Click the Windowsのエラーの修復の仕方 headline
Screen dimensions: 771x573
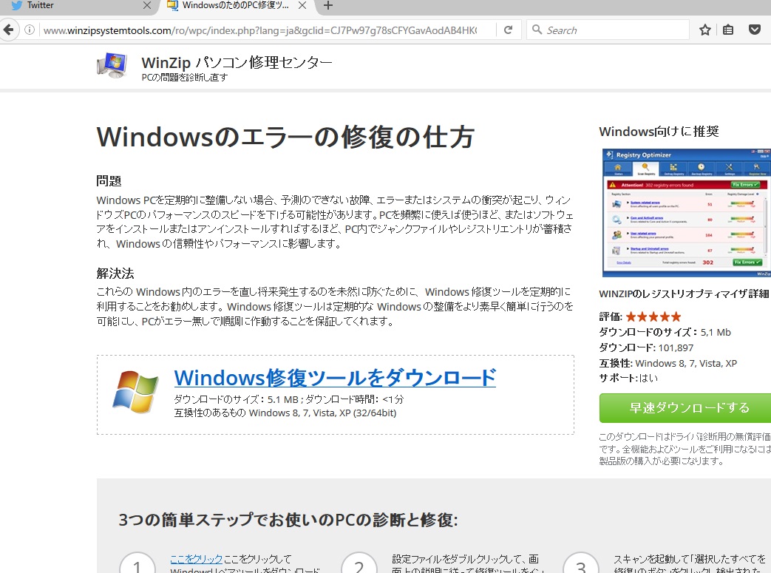[x=285, y=138]
